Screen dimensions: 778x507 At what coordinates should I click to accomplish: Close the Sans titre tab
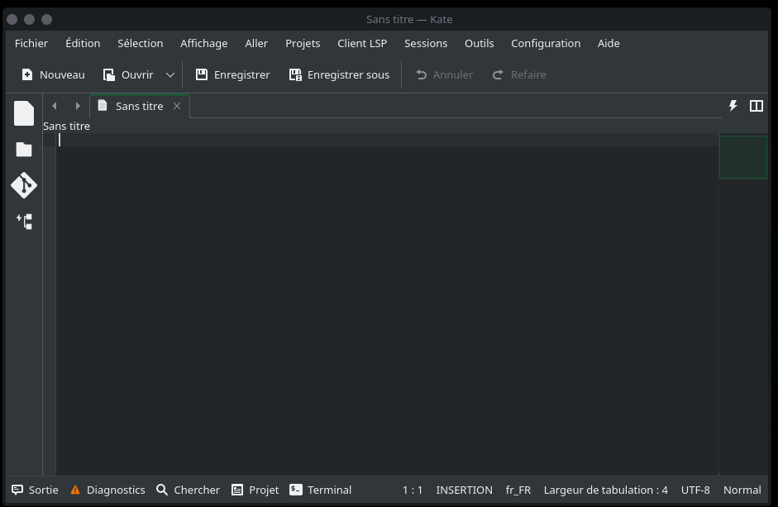(177, 106)
